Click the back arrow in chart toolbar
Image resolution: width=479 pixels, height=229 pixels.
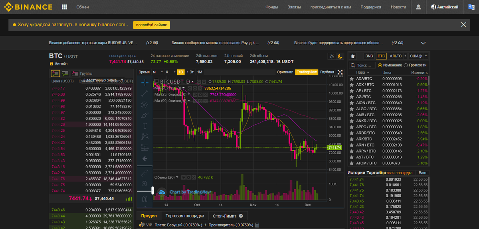145,159
